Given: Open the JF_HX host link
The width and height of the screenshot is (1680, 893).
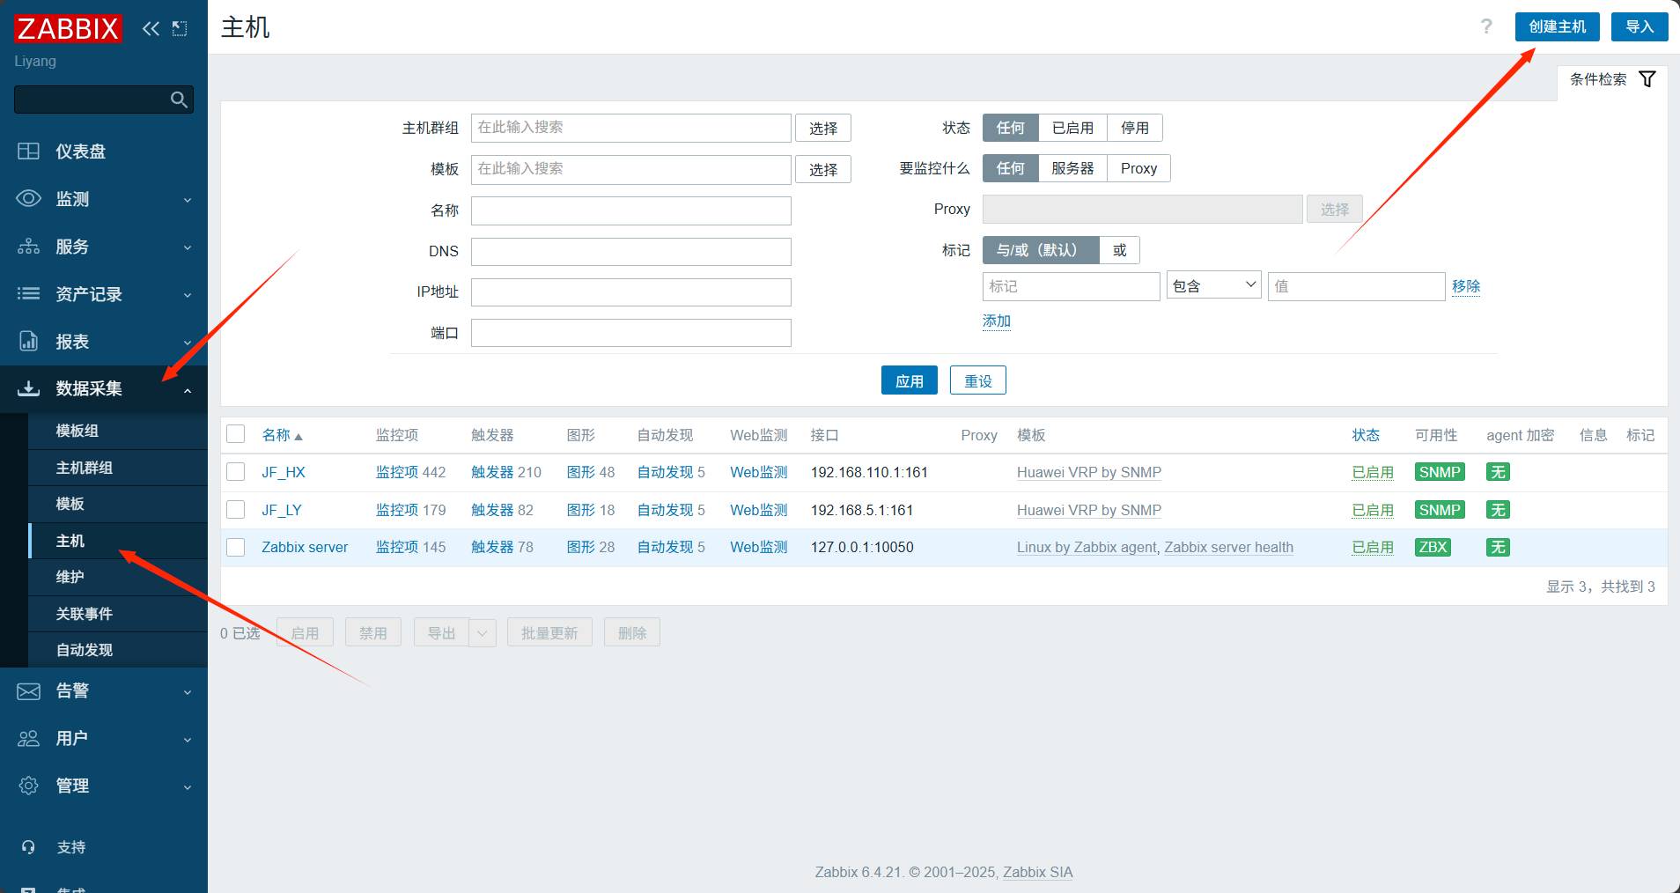Looking at the screenshot, I should [x=284, y=472].
